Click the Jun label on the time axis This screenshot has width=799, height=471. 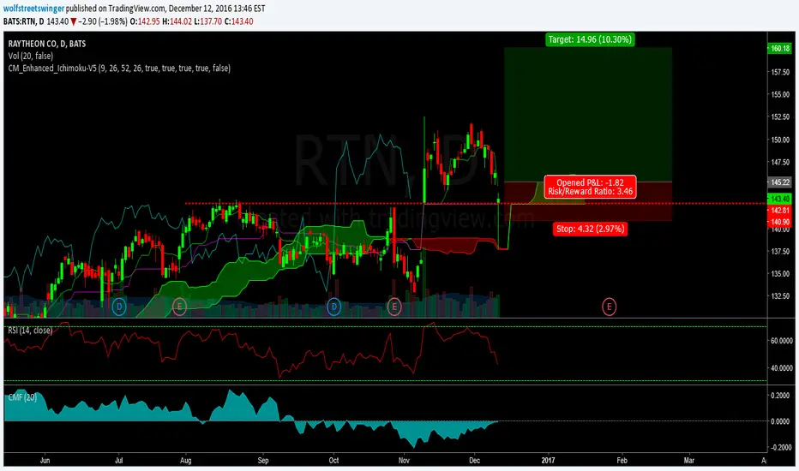pyautogui.click(x=45, y=461)
